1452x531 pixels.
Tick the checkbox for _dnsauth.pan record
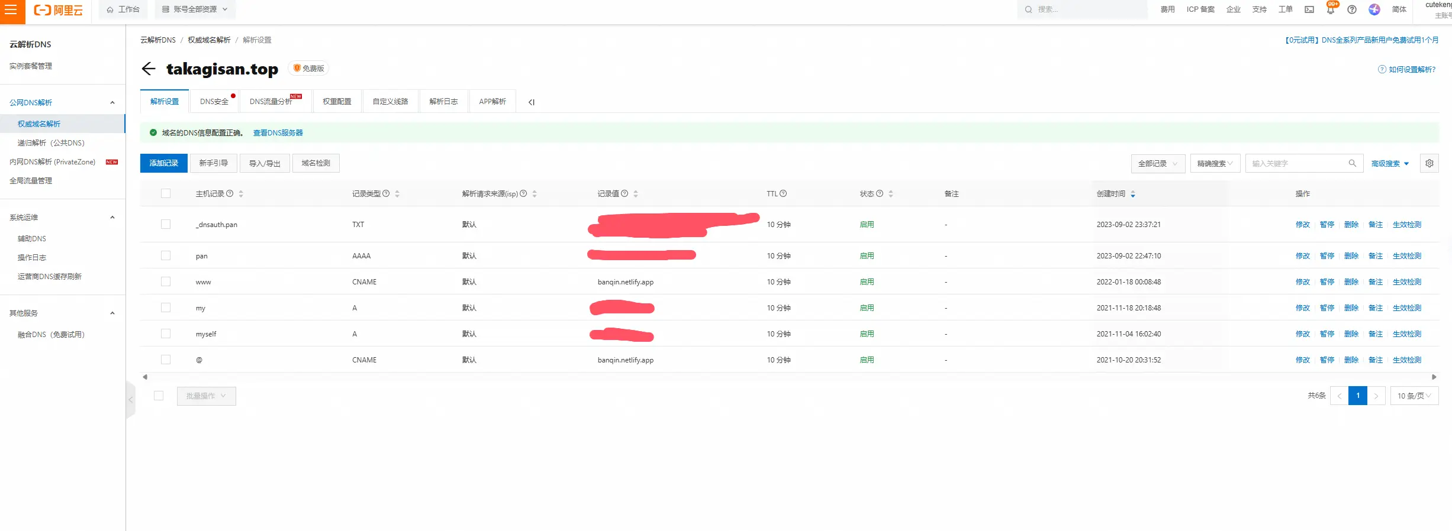pos(166,225)
